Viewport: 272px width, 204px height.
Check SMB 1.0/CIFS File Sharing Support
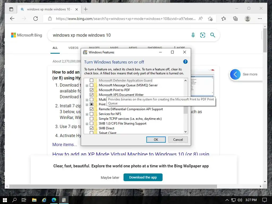click(91, 123)
